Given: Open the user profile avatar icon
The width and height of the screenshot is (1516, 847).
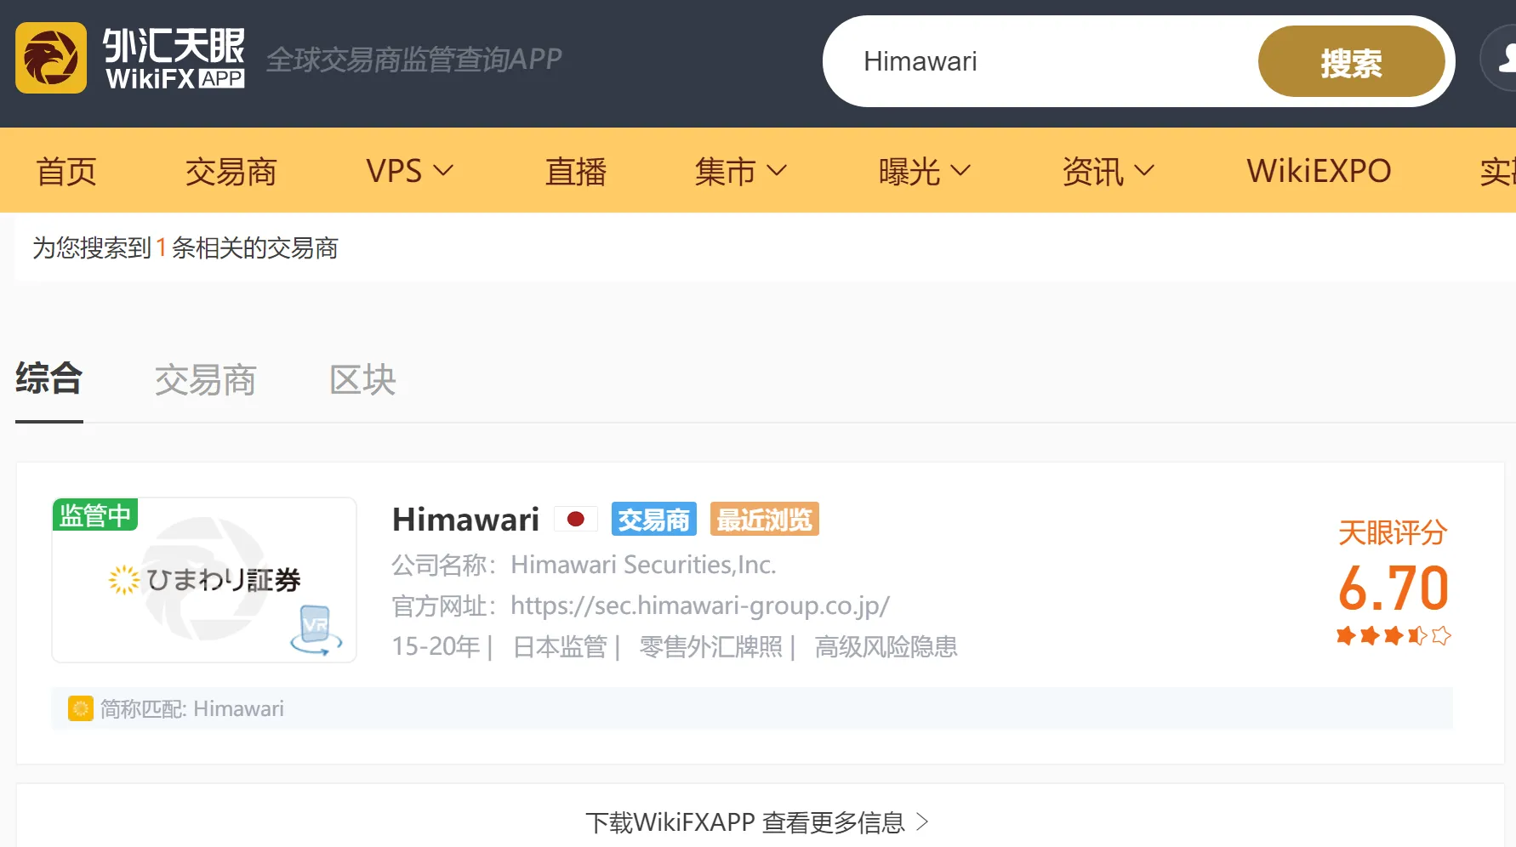Looking at the screenshot, I should pyautogui.click(x=1501, y=58).
